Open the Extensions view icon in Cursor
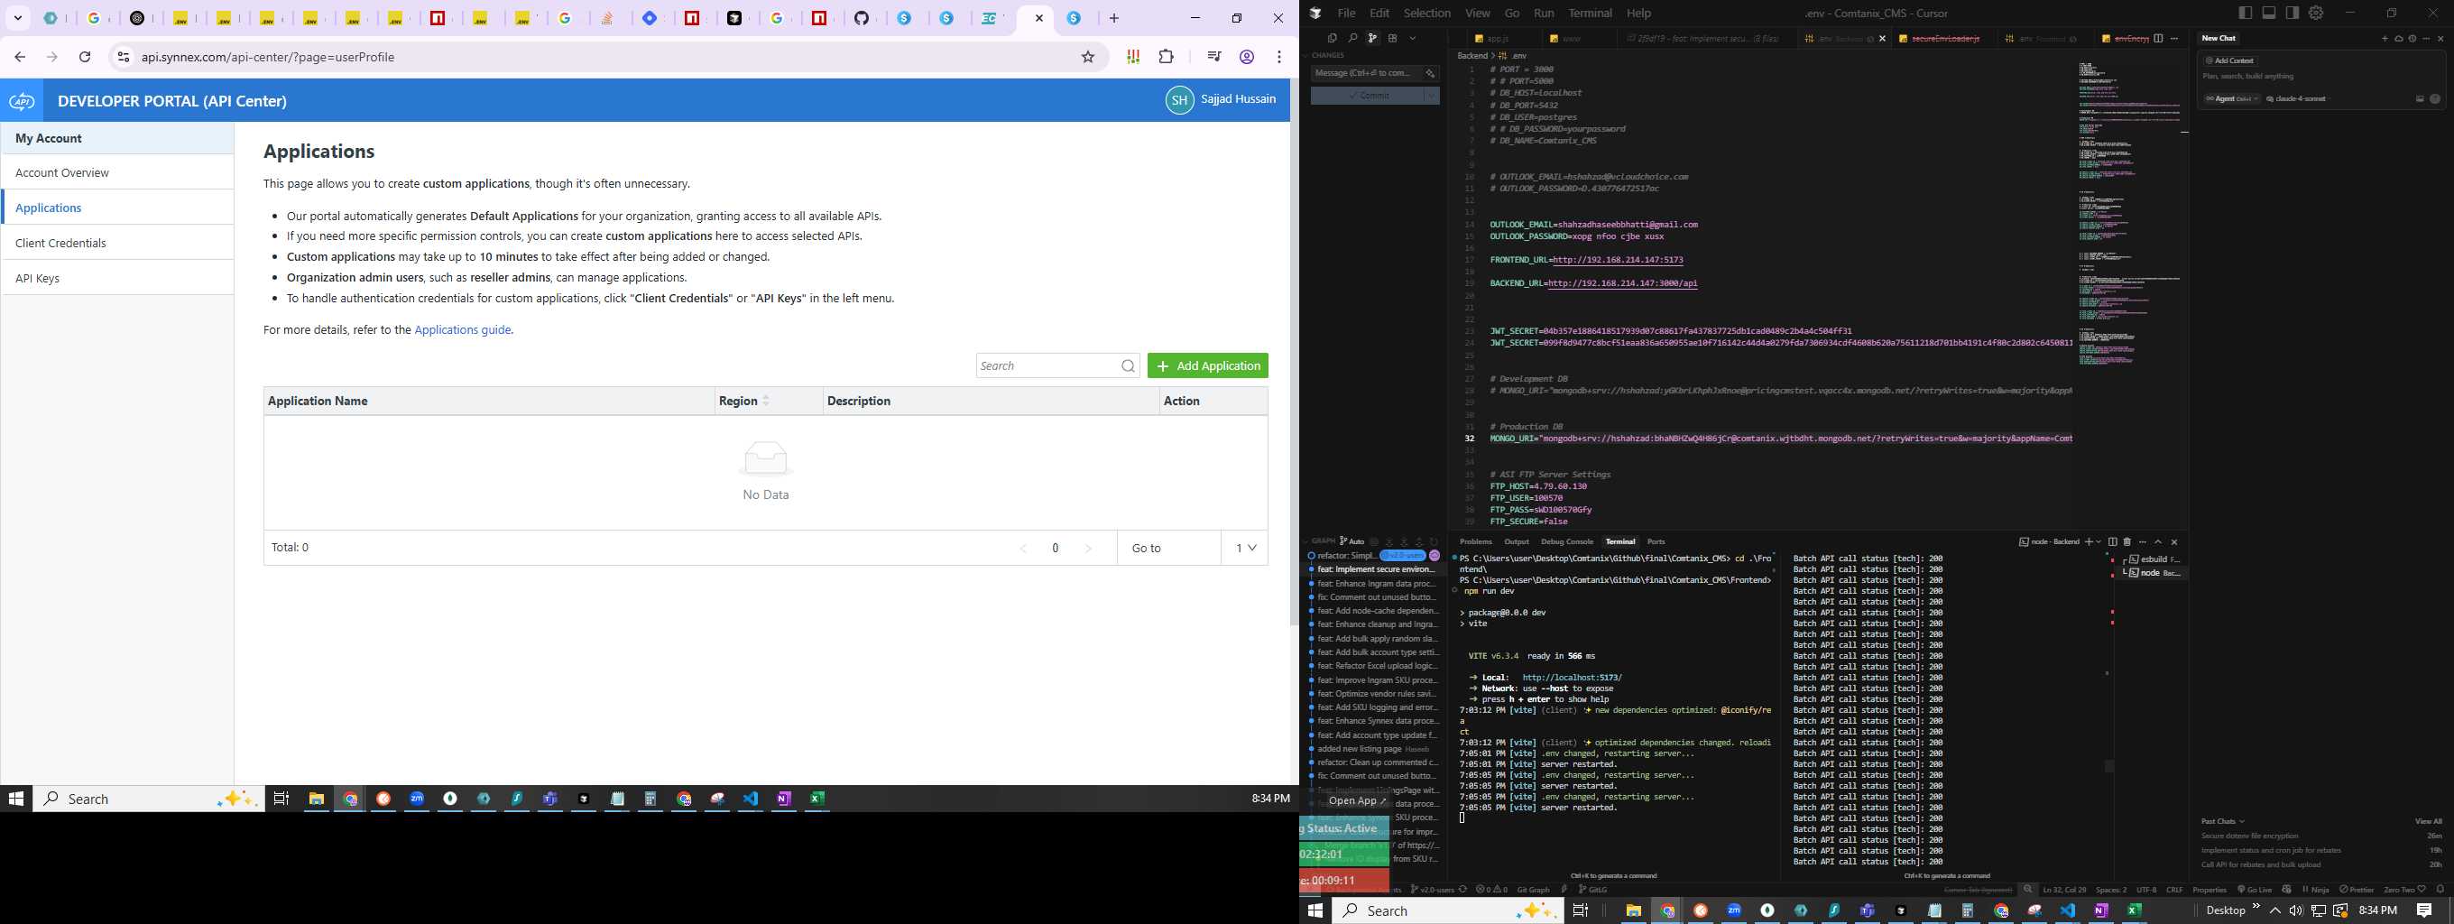The image size is (2454, 924). pyautogui.click(x=1393, y=38)
